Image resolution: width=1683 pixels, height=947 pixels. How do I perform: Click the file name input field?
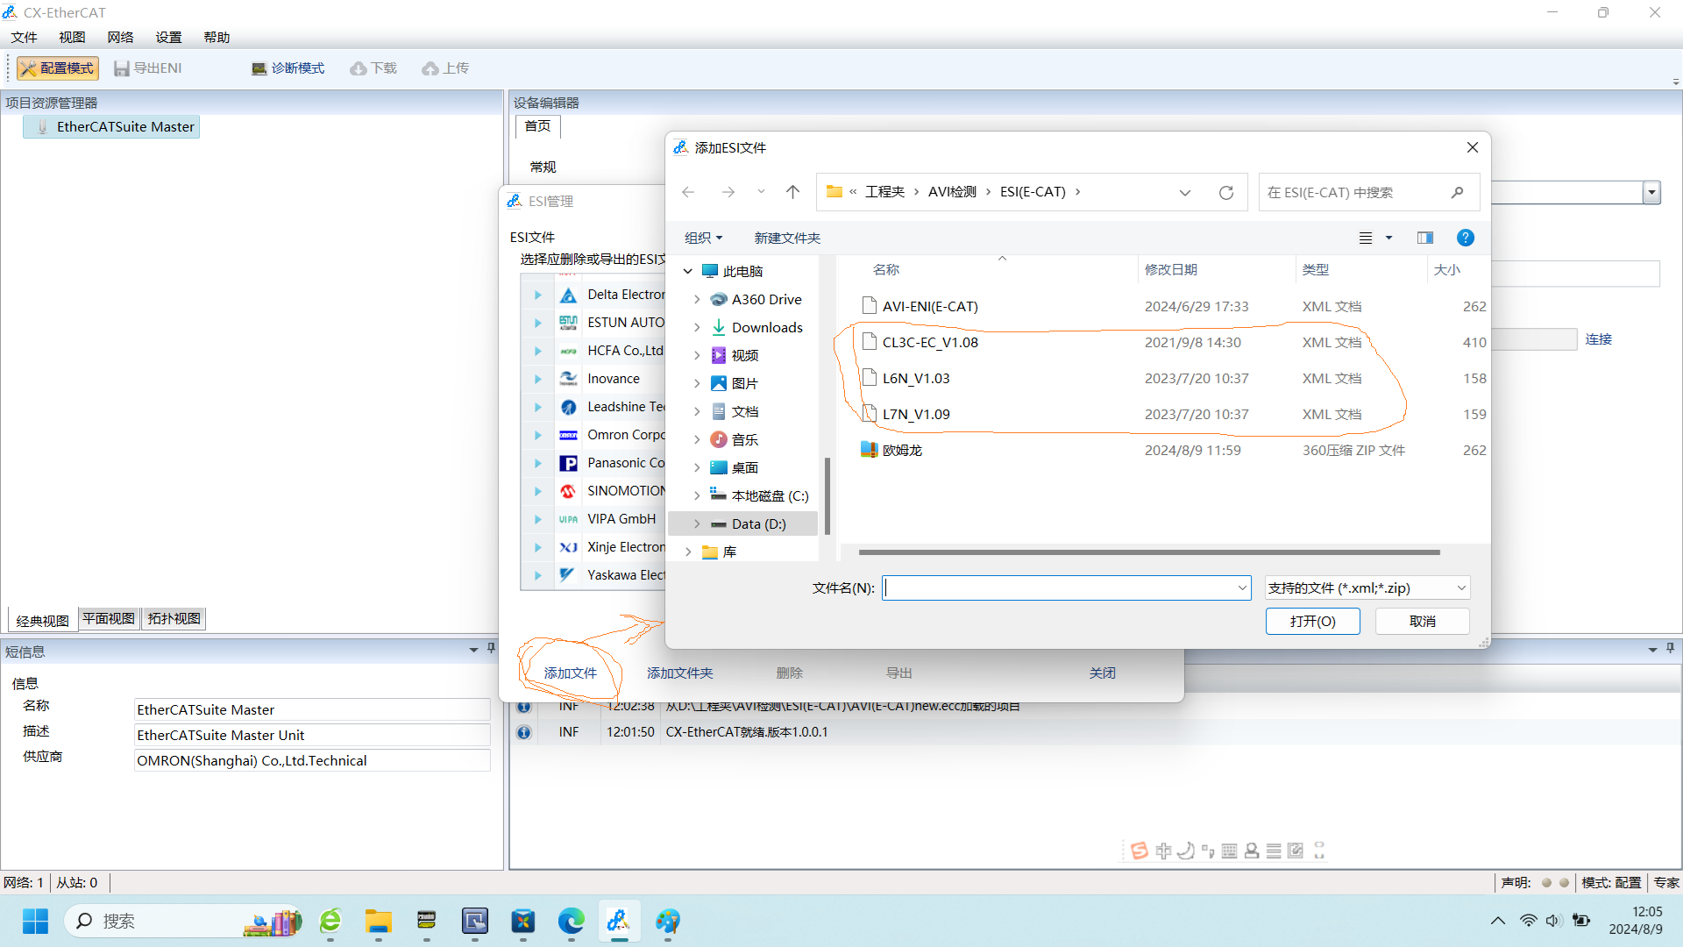click(x=1056, y=587)
